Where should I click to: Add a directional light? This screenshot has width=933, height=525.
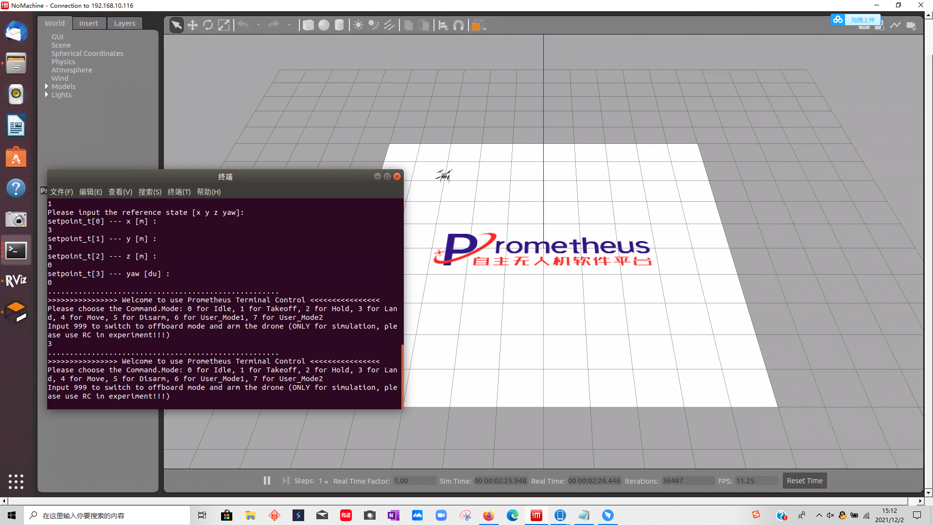[x=389, y=25]
